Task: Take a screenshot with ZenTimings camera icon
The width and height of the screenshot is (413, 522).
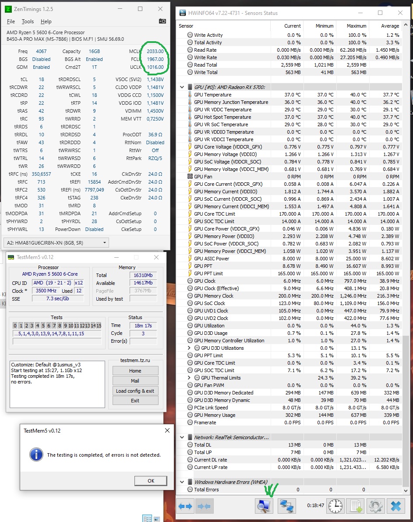Action: [x=162, y=21]
